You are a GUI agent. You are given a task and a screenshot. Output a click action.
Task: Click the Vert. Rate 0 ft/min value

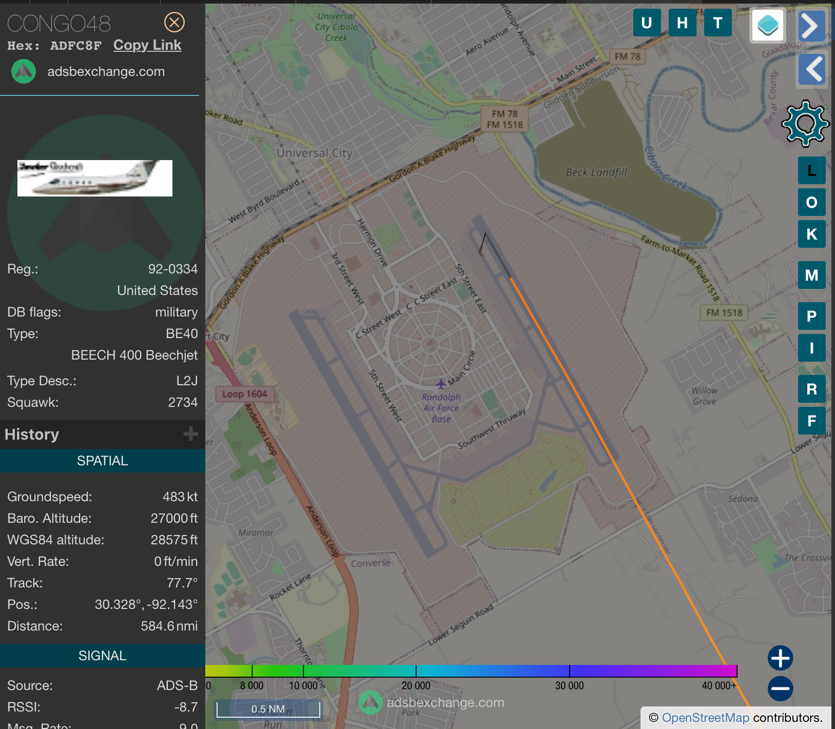[176, 561]
